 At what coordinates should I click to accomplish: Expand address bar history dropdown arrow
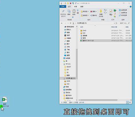(114, 23)
